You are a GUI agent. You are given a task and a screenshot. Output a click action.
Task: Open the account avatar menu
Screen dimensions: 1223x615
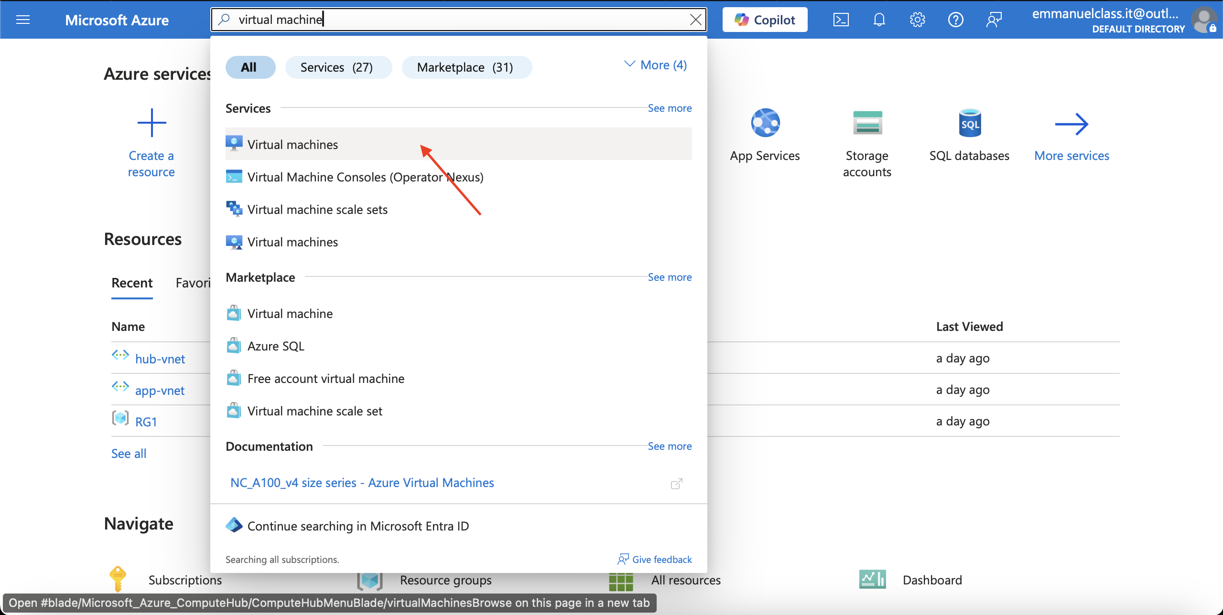point(1205,20)
